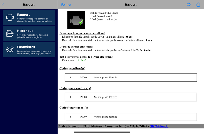Print the report using top-right printer icon
204x134 pixels.
click(x=189, y=5)
